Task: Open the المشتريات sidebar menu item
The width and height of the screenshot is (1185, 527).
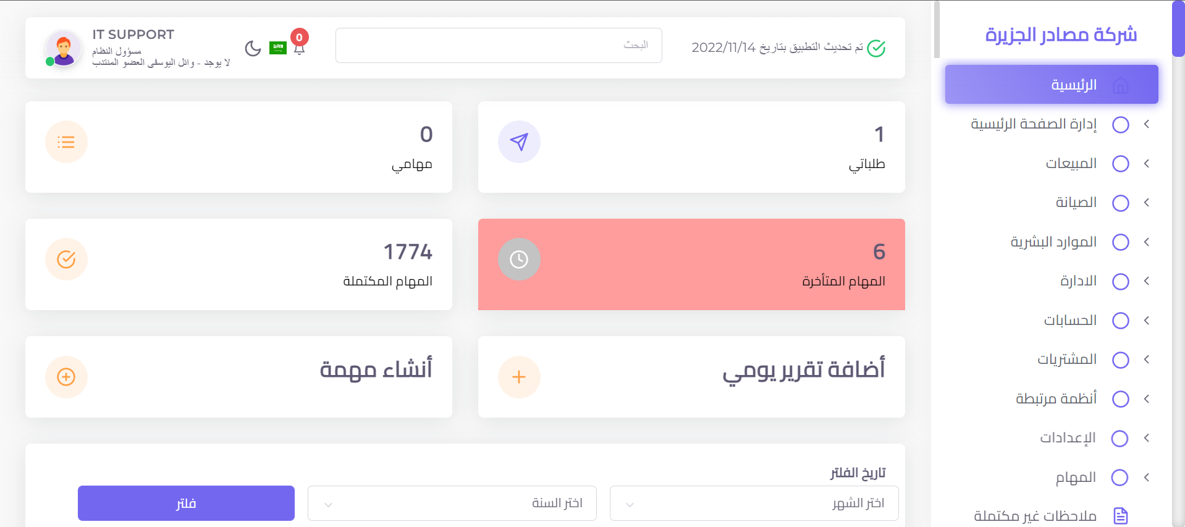Action: pyautogui.click(x=1067, y=360)
